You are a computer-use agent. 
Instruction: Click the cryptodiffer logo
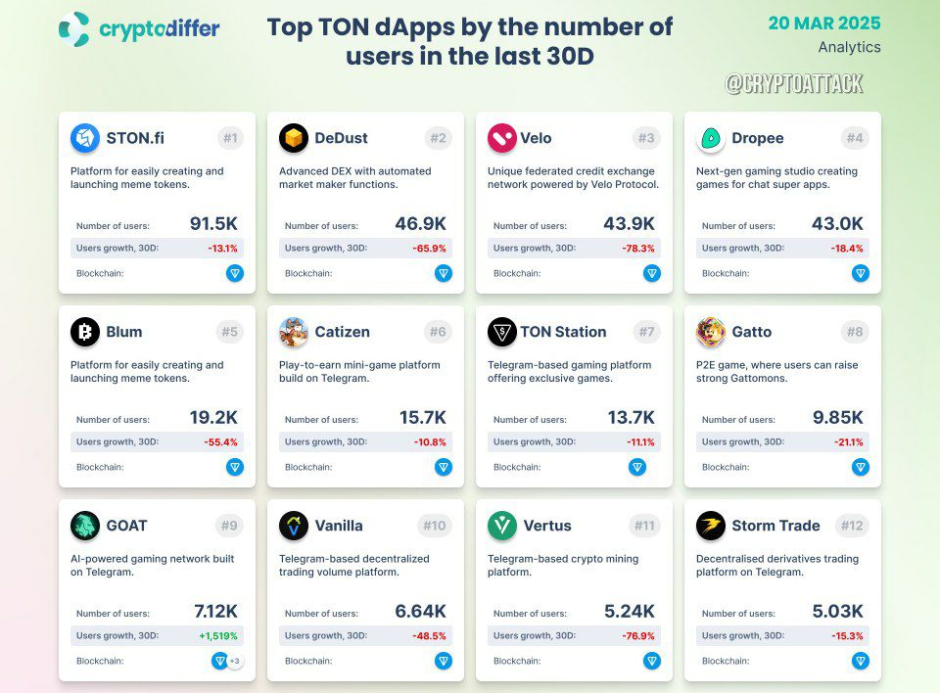pos(139,28)
